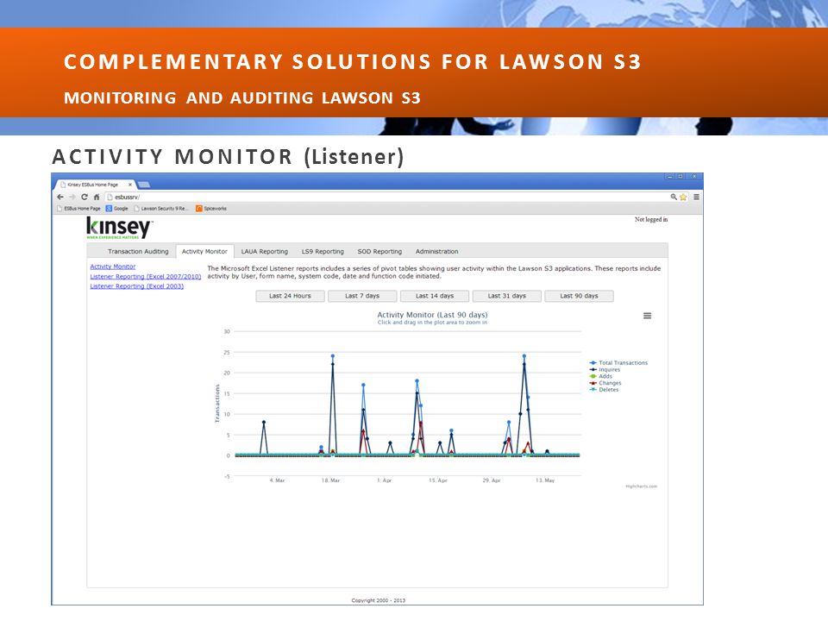828x621 pixels.
Task: Show the Last 14 days range
Action: click(x=435, y=296)
